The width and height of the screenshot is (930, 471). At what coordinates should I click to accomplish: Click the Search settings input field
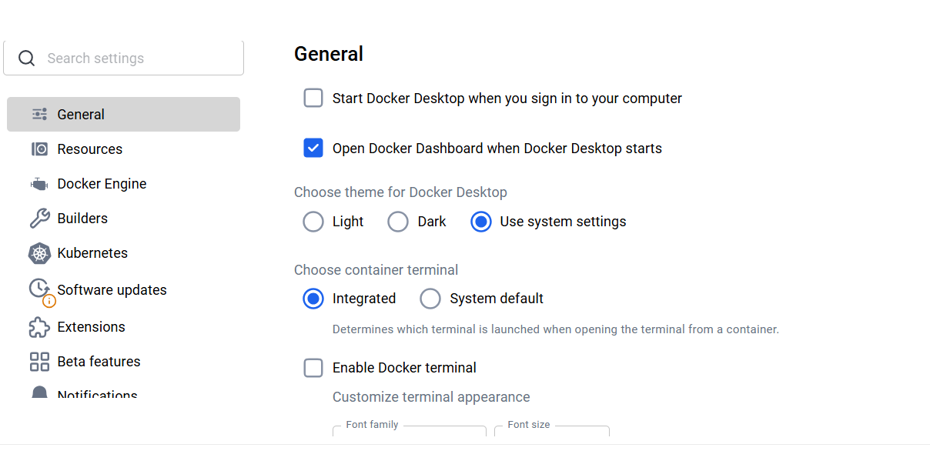click(123, 58)
